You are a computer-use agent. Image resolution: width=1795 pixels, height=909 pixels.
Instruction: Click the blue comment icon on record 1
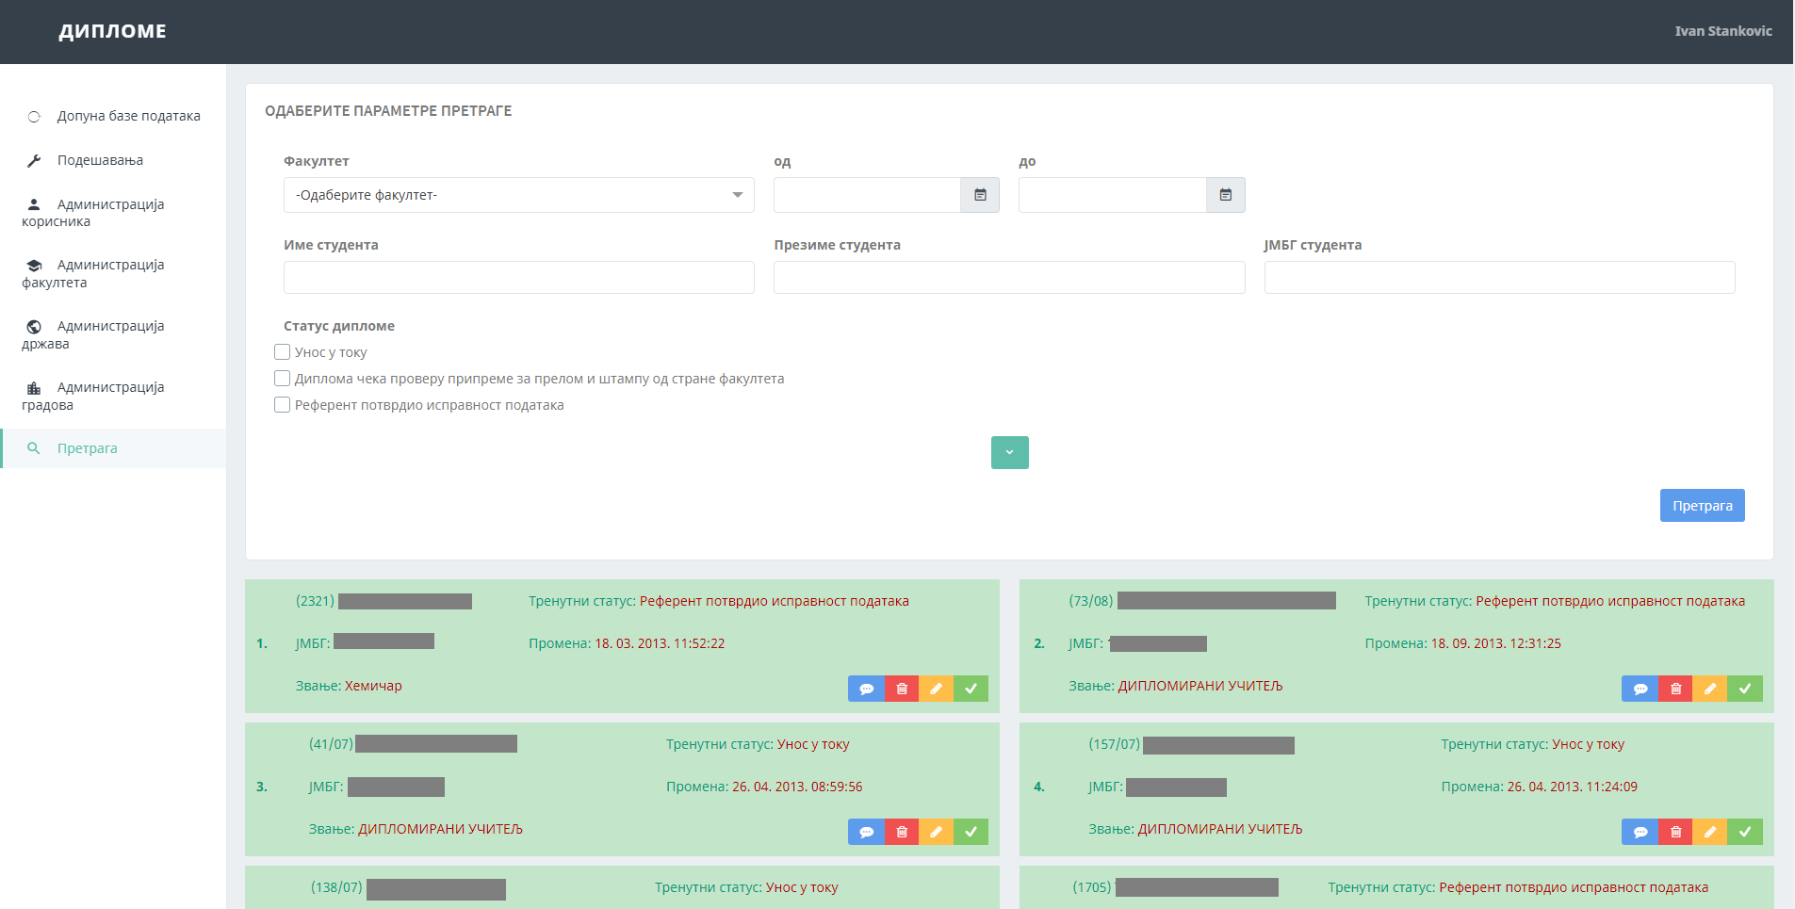click(x=866, y=689)
